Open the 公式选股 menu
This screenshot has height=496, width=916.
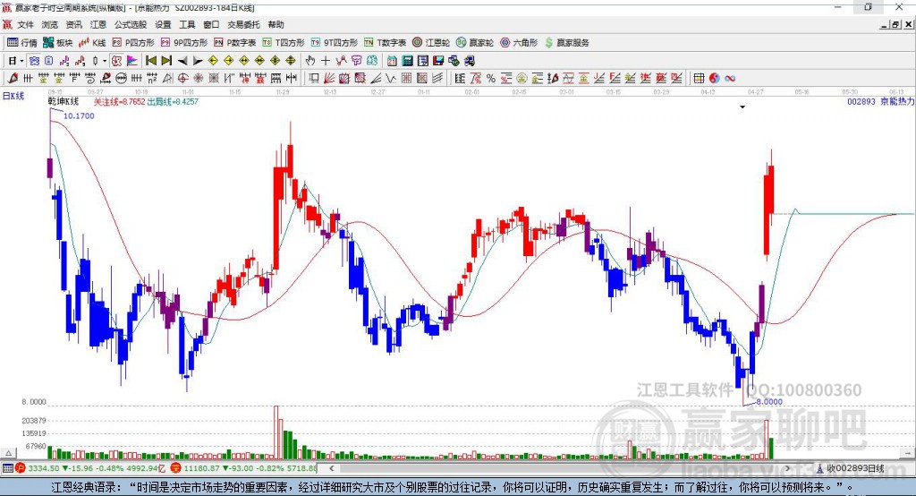coord(131,24)
